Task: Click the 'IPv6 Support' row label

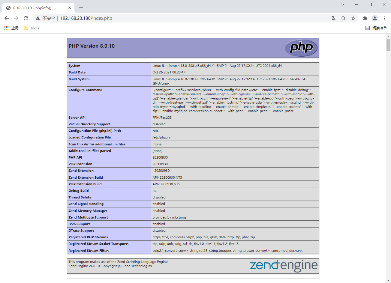Action: point(79,224)
